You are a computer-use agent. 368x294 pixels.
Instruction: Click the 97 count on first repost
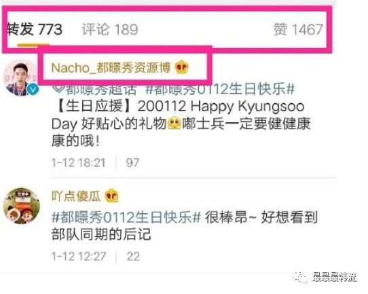pyautogui.click(x=132, y=162)
